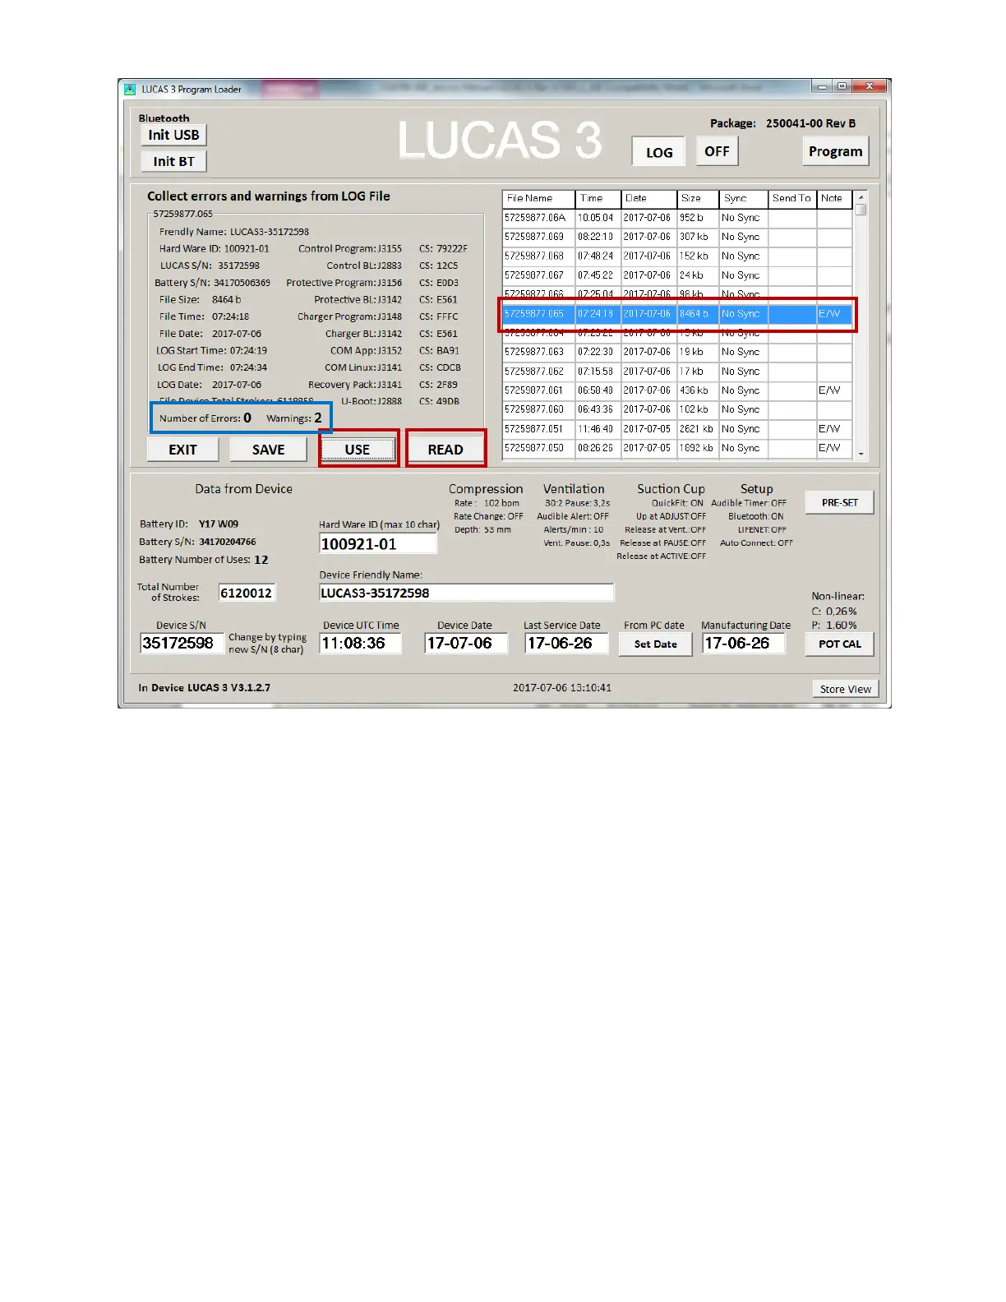Screen dimensions: 1006x1302
Task: Select highlighted log file 57259877.065
Action: coord(678,314)
